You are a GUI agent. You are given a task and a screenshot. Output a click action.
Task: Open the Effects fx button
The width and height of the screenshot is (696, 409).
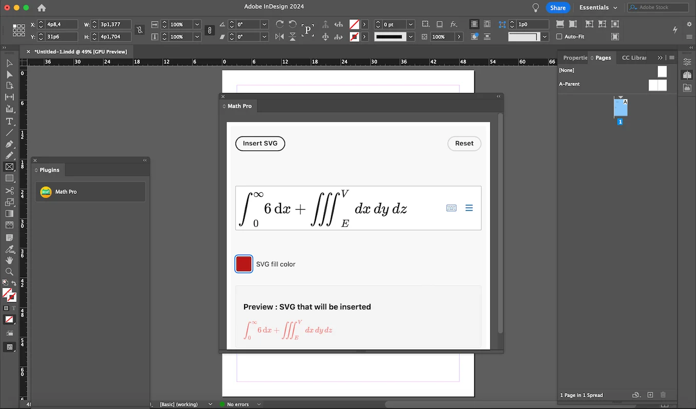(454, 24)
